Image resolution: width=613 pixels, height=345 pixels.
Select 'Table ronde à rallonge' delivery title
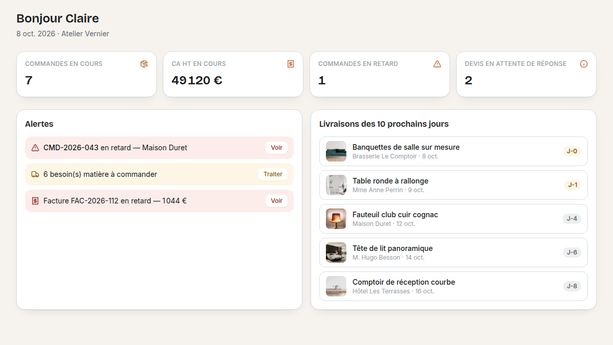pyautogui.click(x=390, y=181)
